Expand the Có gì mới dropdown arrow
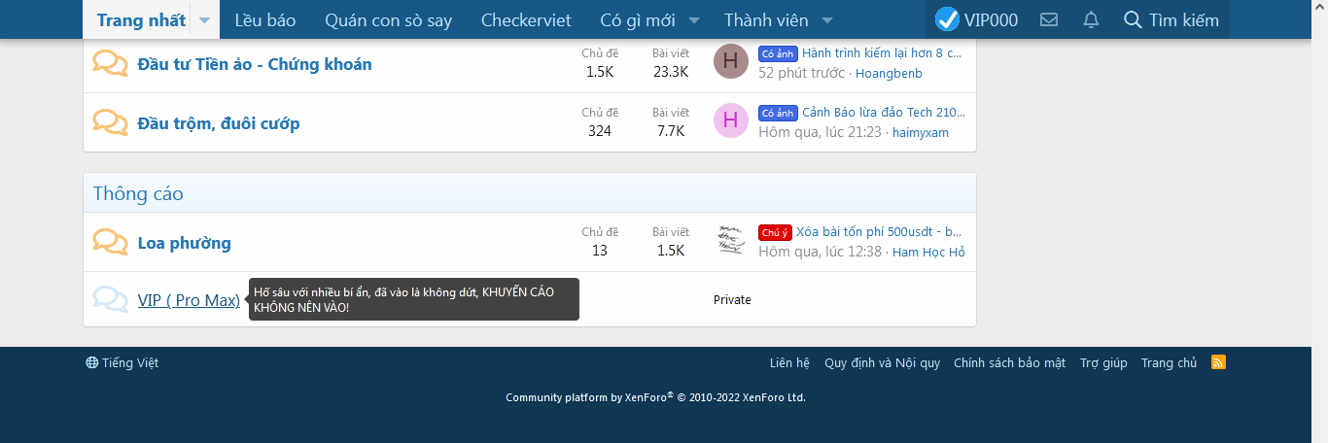Image resolution: width=1328 pixels, height=443 pixels. [x=694, y=19]
